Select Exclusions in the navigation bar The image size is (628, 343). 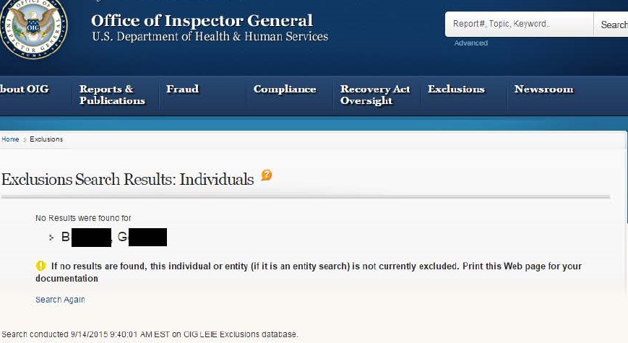point(456,89)
